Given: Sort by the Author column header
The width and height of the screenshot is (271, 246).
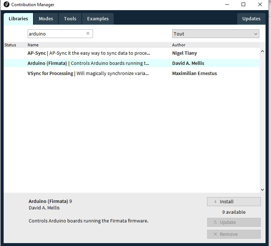Looking at the screenshot, I should click(x=179, y=45).
